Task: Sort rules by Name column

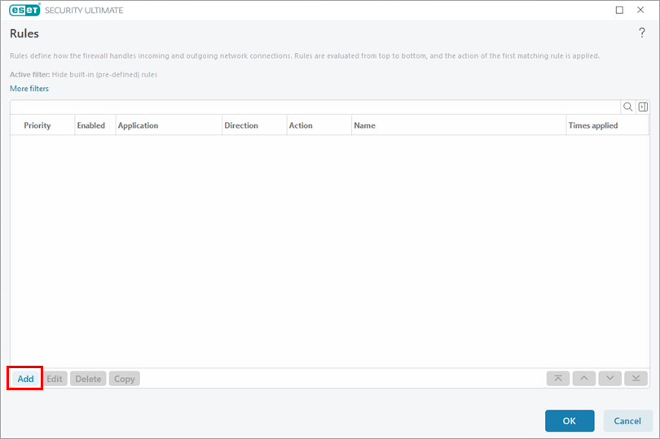Action: (x=364, y=125)
